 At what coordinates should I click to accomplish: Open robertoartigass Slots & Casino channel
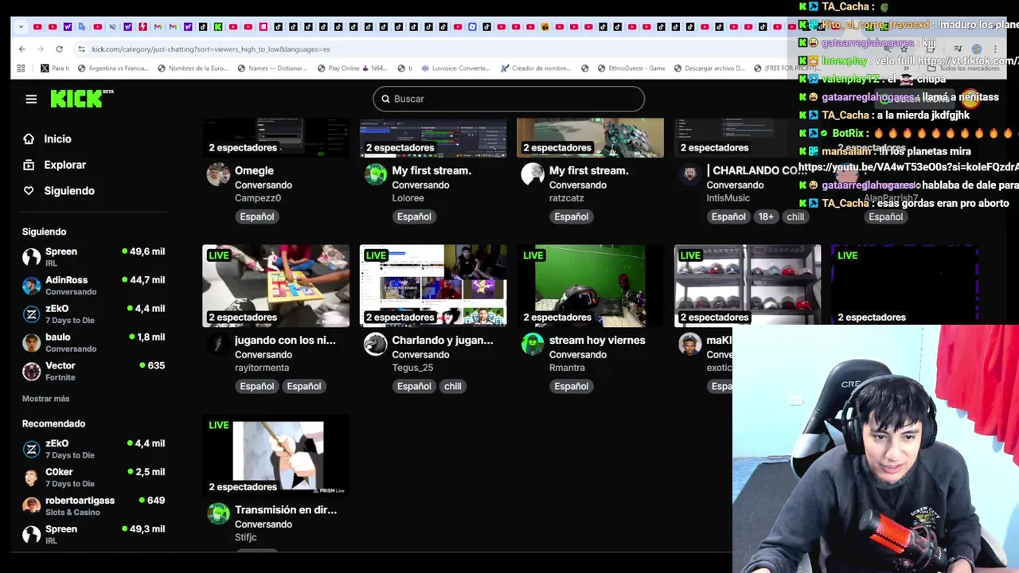93,506
